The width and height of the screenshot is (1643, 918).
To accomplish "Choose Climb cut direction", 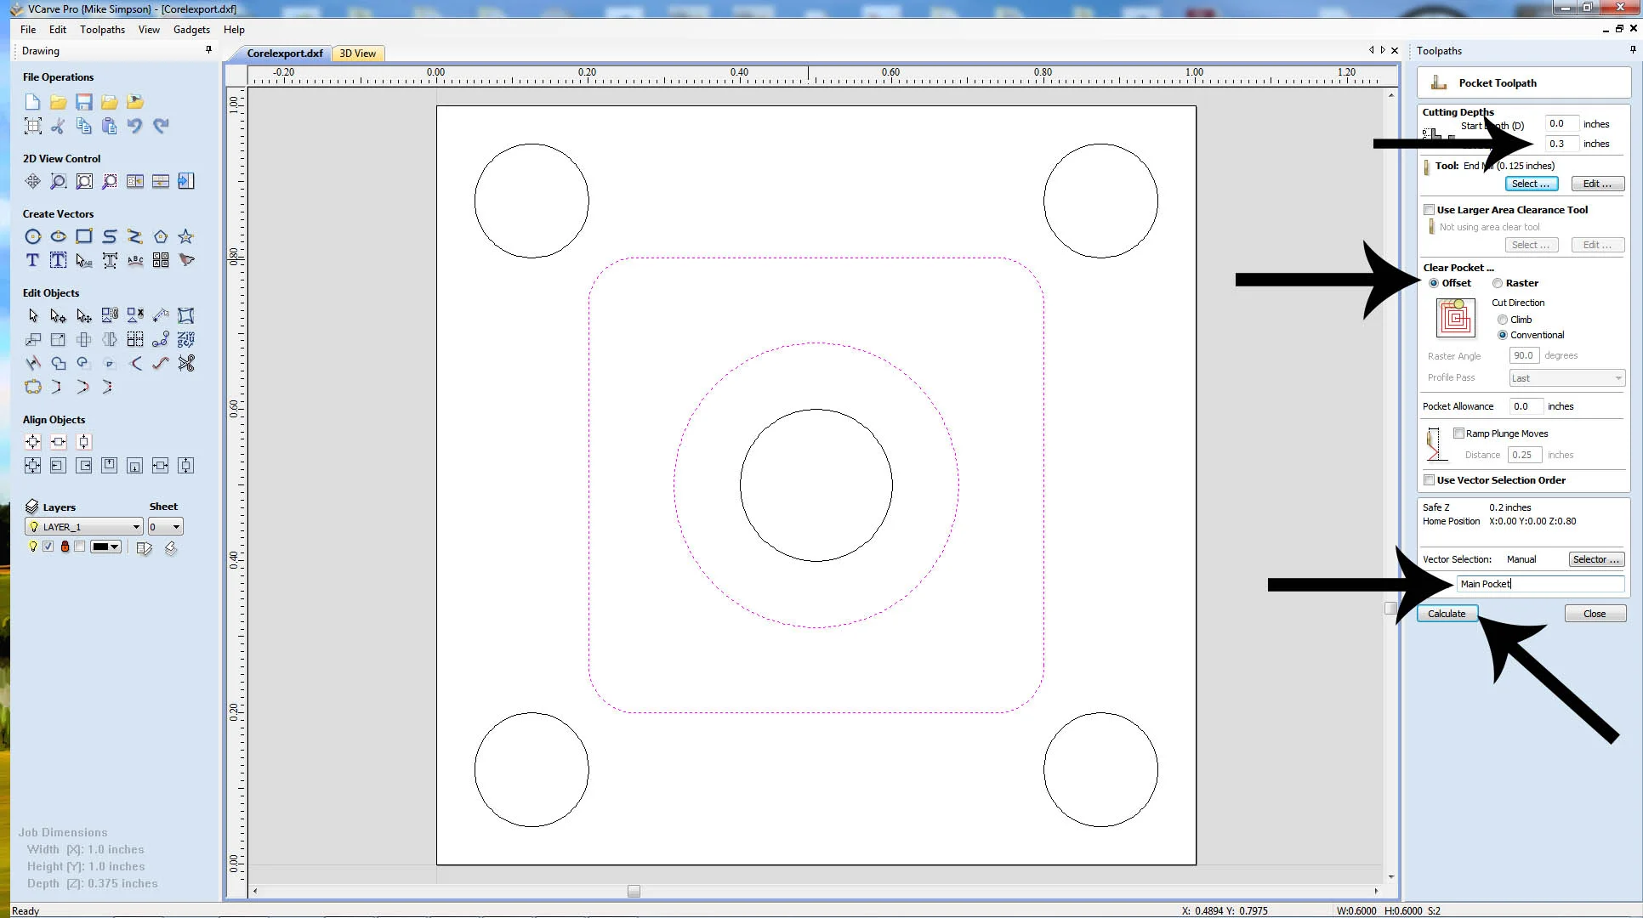I will (1503, 320).
